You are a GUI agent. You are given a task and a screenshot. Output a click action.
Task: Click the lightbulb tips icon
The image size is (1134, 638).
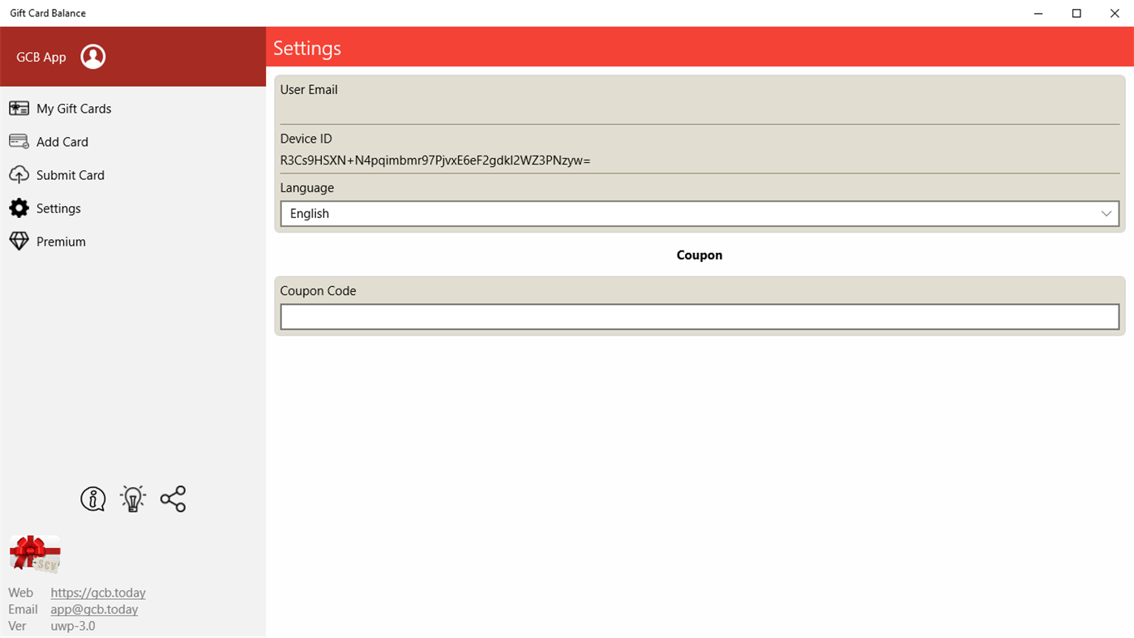pyautogui.click(x=132, y=499)
